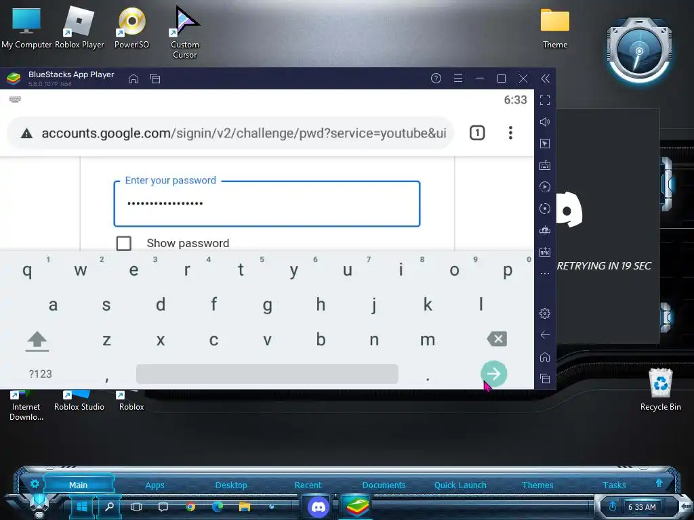Click the double-arrow icon beside Tasks
Viewport: 694px width, 520px height.
659,483
